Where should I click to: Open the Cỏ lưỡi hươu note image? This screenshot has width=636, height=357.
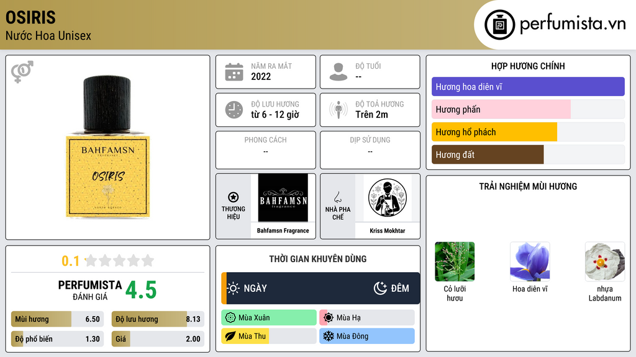pyautogui.click(x=455, y=262)
